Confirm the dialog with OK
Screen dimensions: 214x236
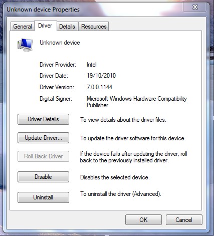143,220
